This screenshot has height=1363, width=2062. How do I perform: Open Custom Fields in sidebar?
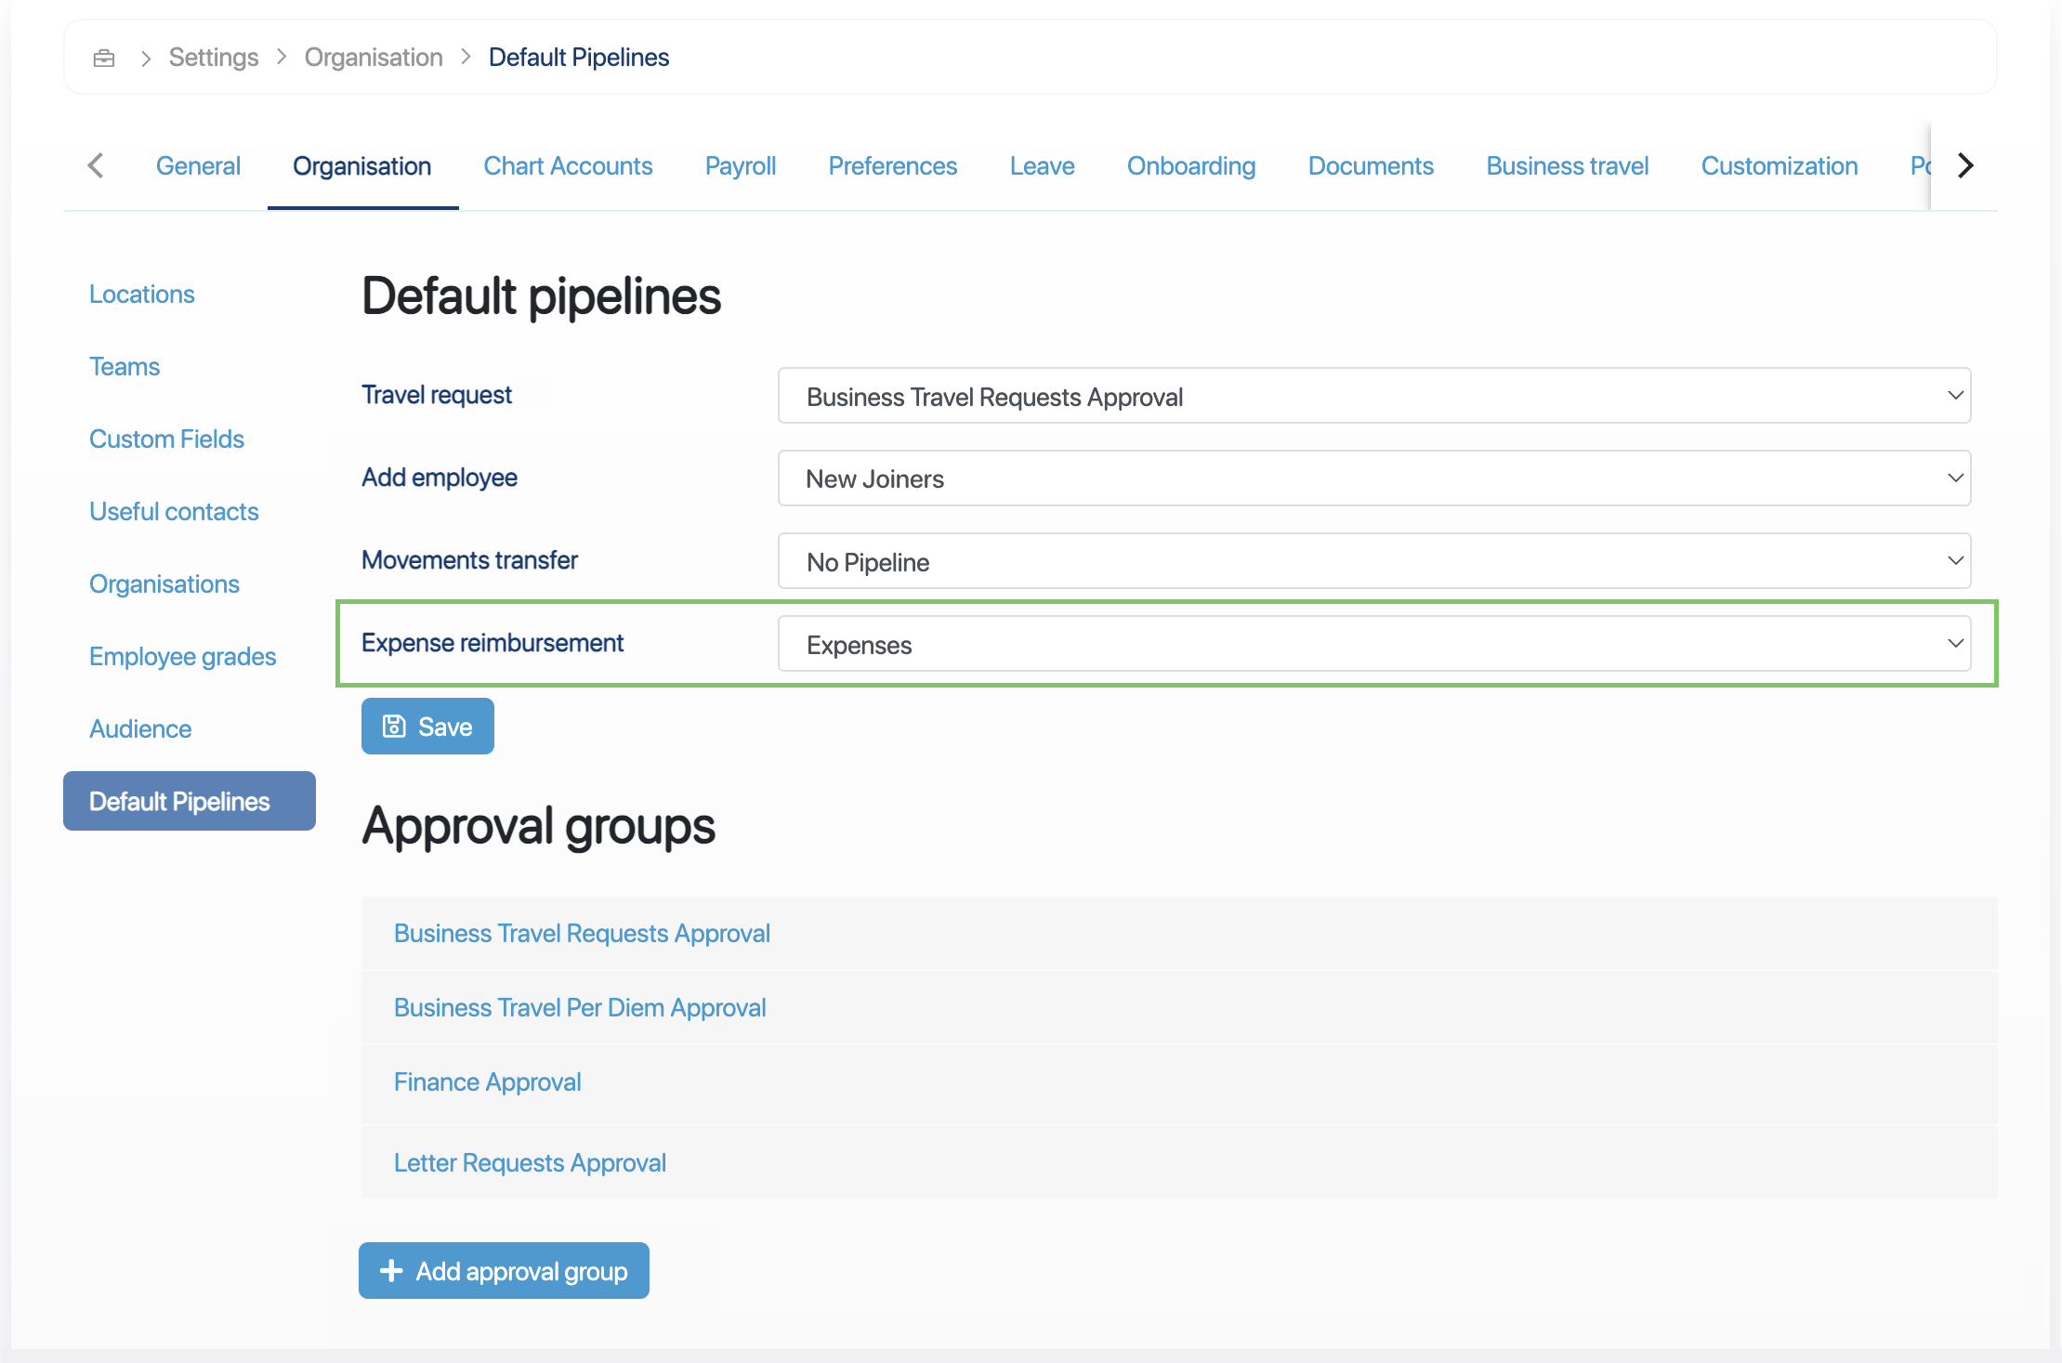tap(166, 439)
